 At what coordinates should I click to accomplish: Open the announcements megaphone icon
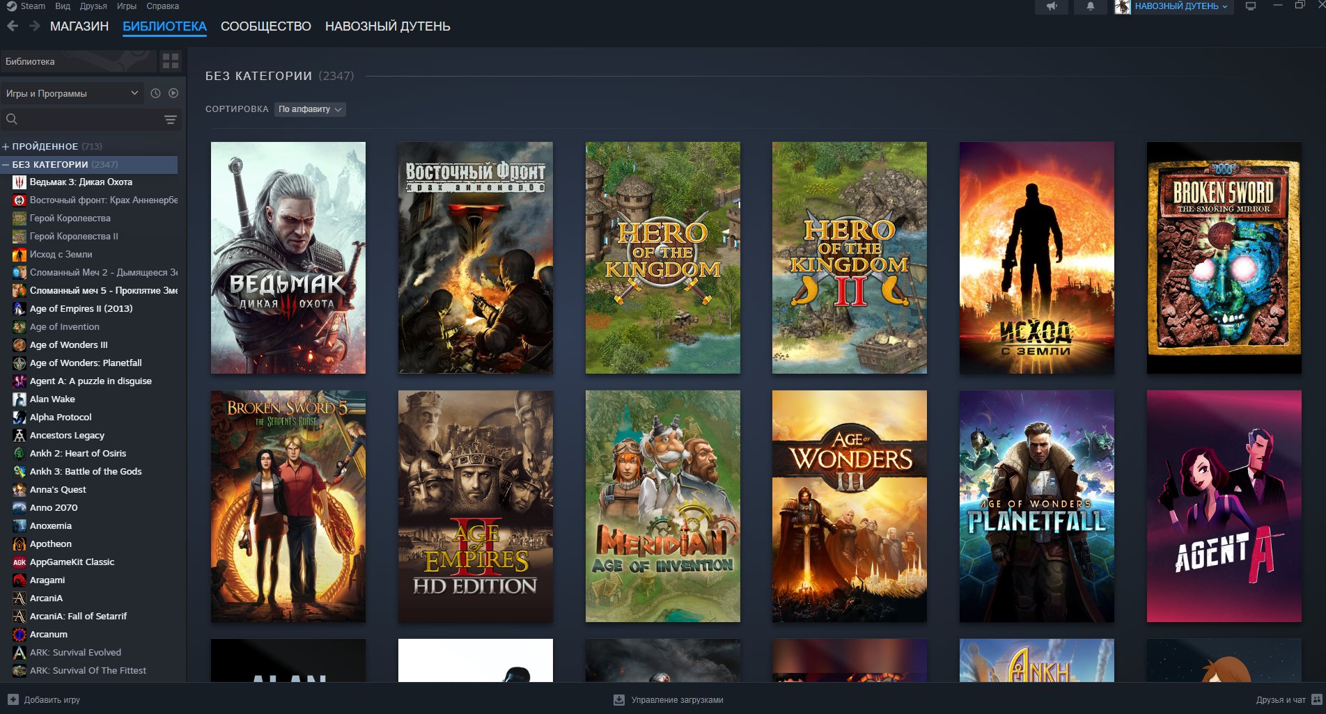click(x=1052, y=6)
